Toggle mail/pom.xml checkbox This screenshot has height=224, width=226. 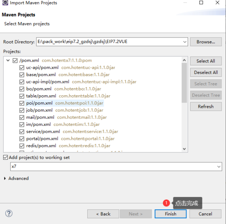(22, 117)
